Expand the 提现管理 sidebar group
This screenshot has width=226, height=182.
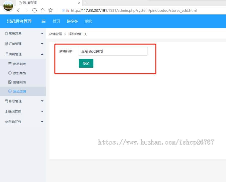tap(23, 111)
